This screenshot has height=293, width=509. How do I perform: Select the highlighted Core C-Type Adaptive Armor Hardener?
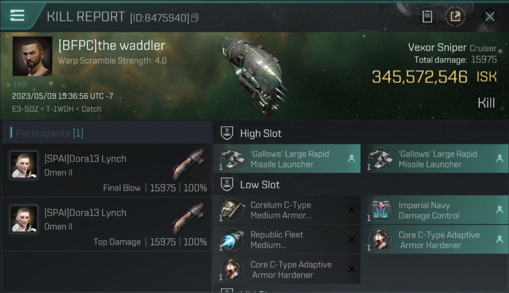[x=435, y=239]
